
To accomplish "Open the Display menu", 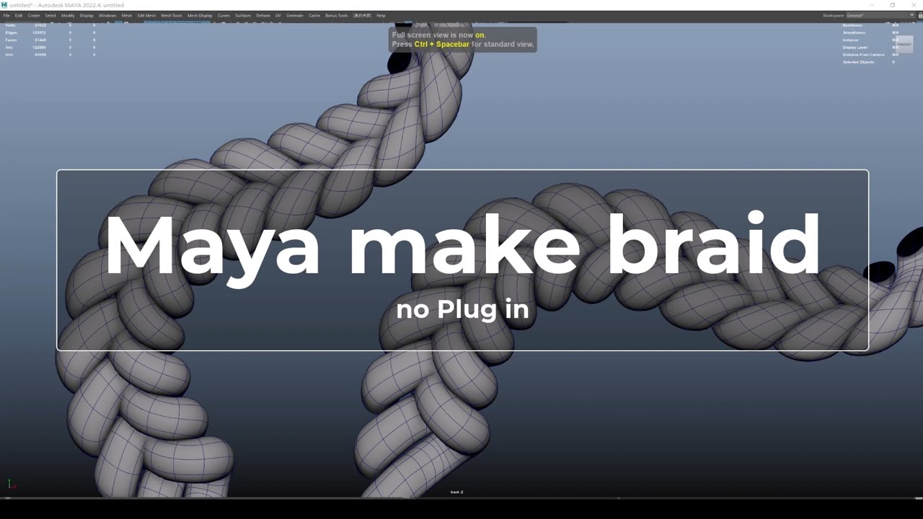I will click(x=87, y=15).
